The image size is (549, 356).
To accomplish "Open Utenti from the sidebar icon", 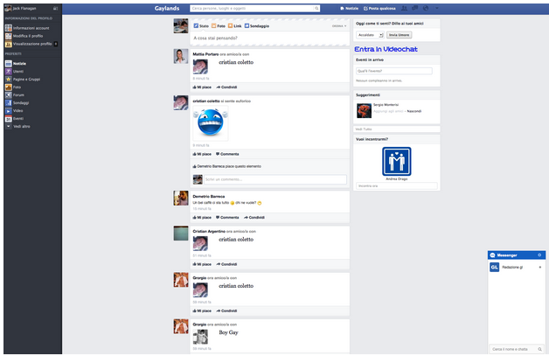I will tap(8, 72).
